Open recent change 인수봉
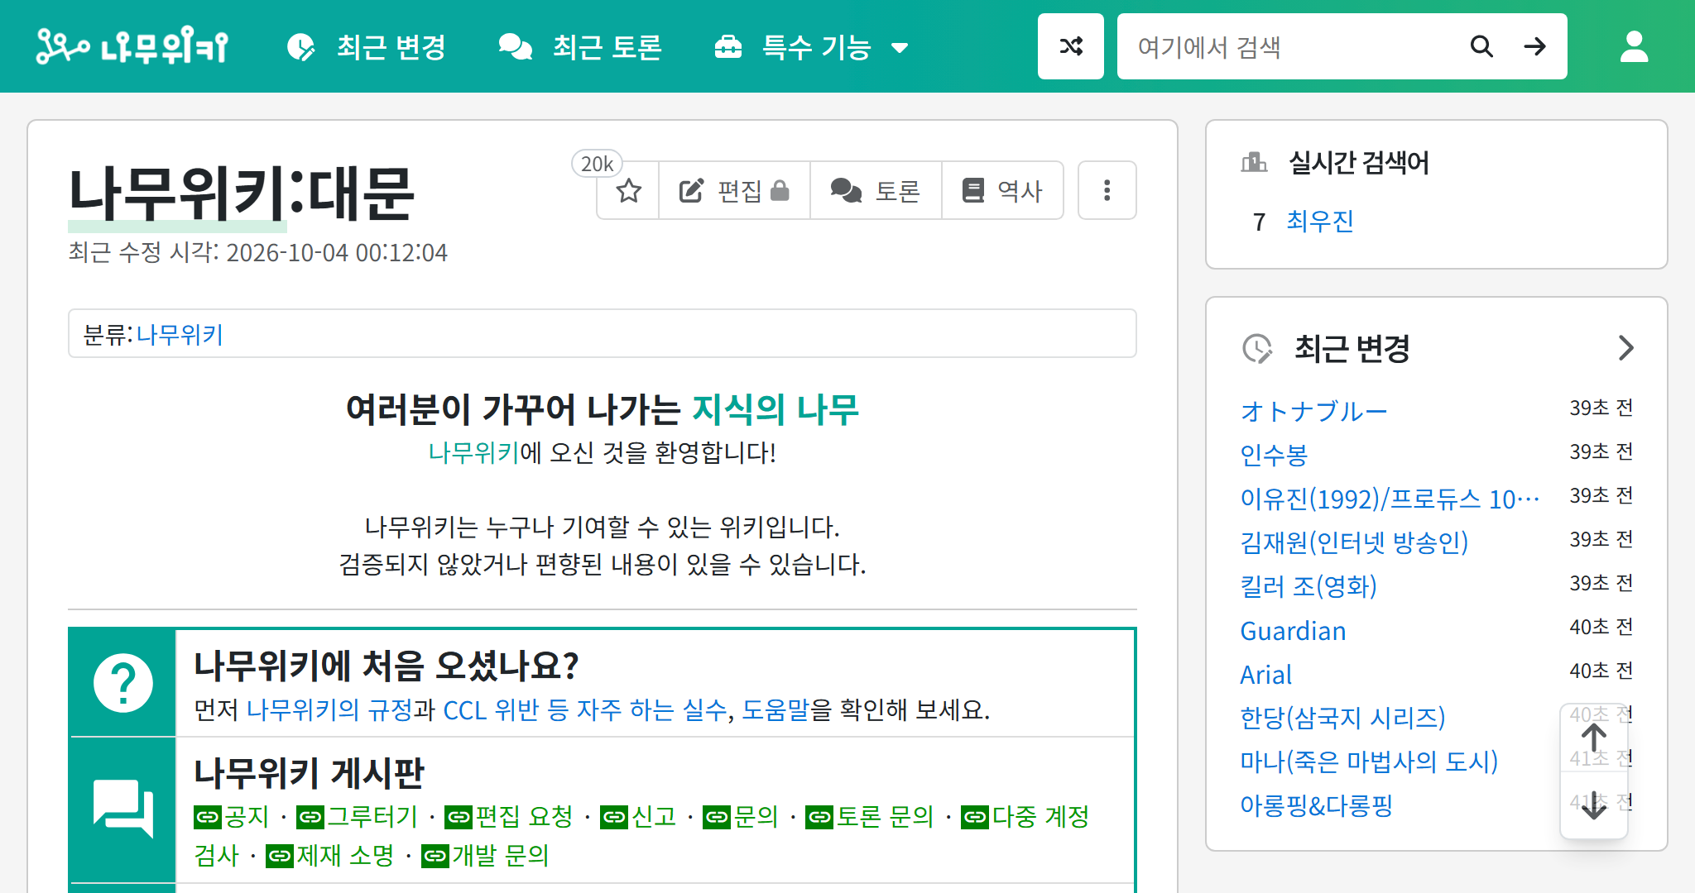The width and height of the screenshot is (1695, 893). [x=1274, y=455]
